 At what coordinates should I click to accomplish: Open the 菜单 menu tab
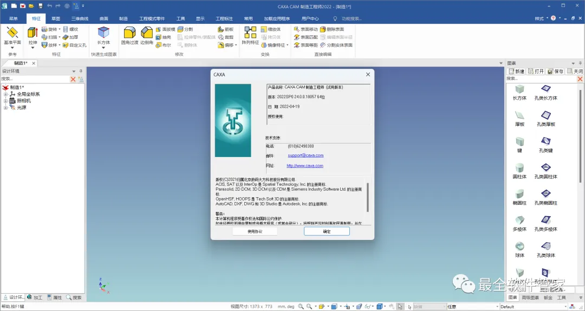[13, 18]
